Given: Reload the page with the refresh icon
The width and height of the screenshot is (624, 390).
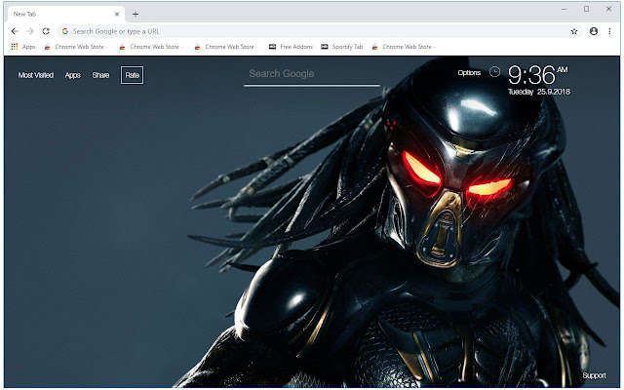Looking at the screenshot, I should click(x=46, y=31).
